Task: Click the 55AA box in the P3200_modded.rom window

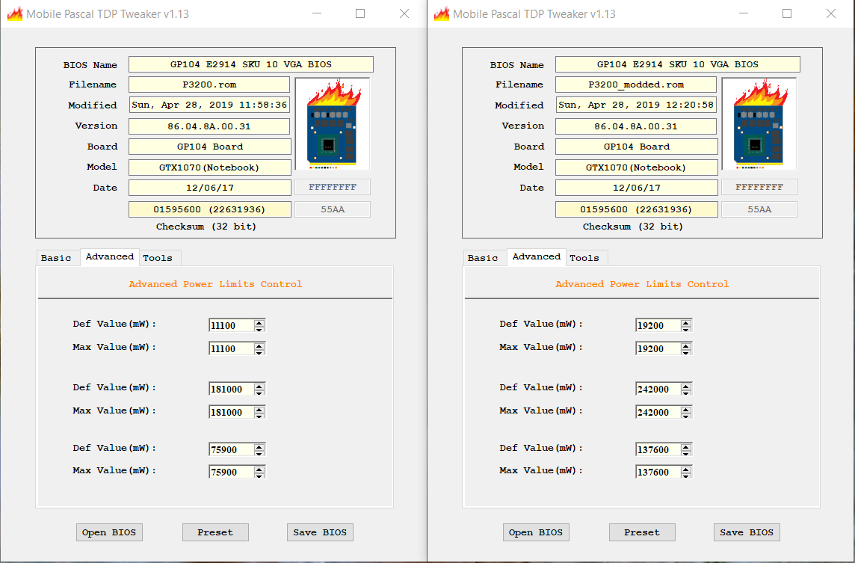Action: pyautogui.click(x=759, y=209)
